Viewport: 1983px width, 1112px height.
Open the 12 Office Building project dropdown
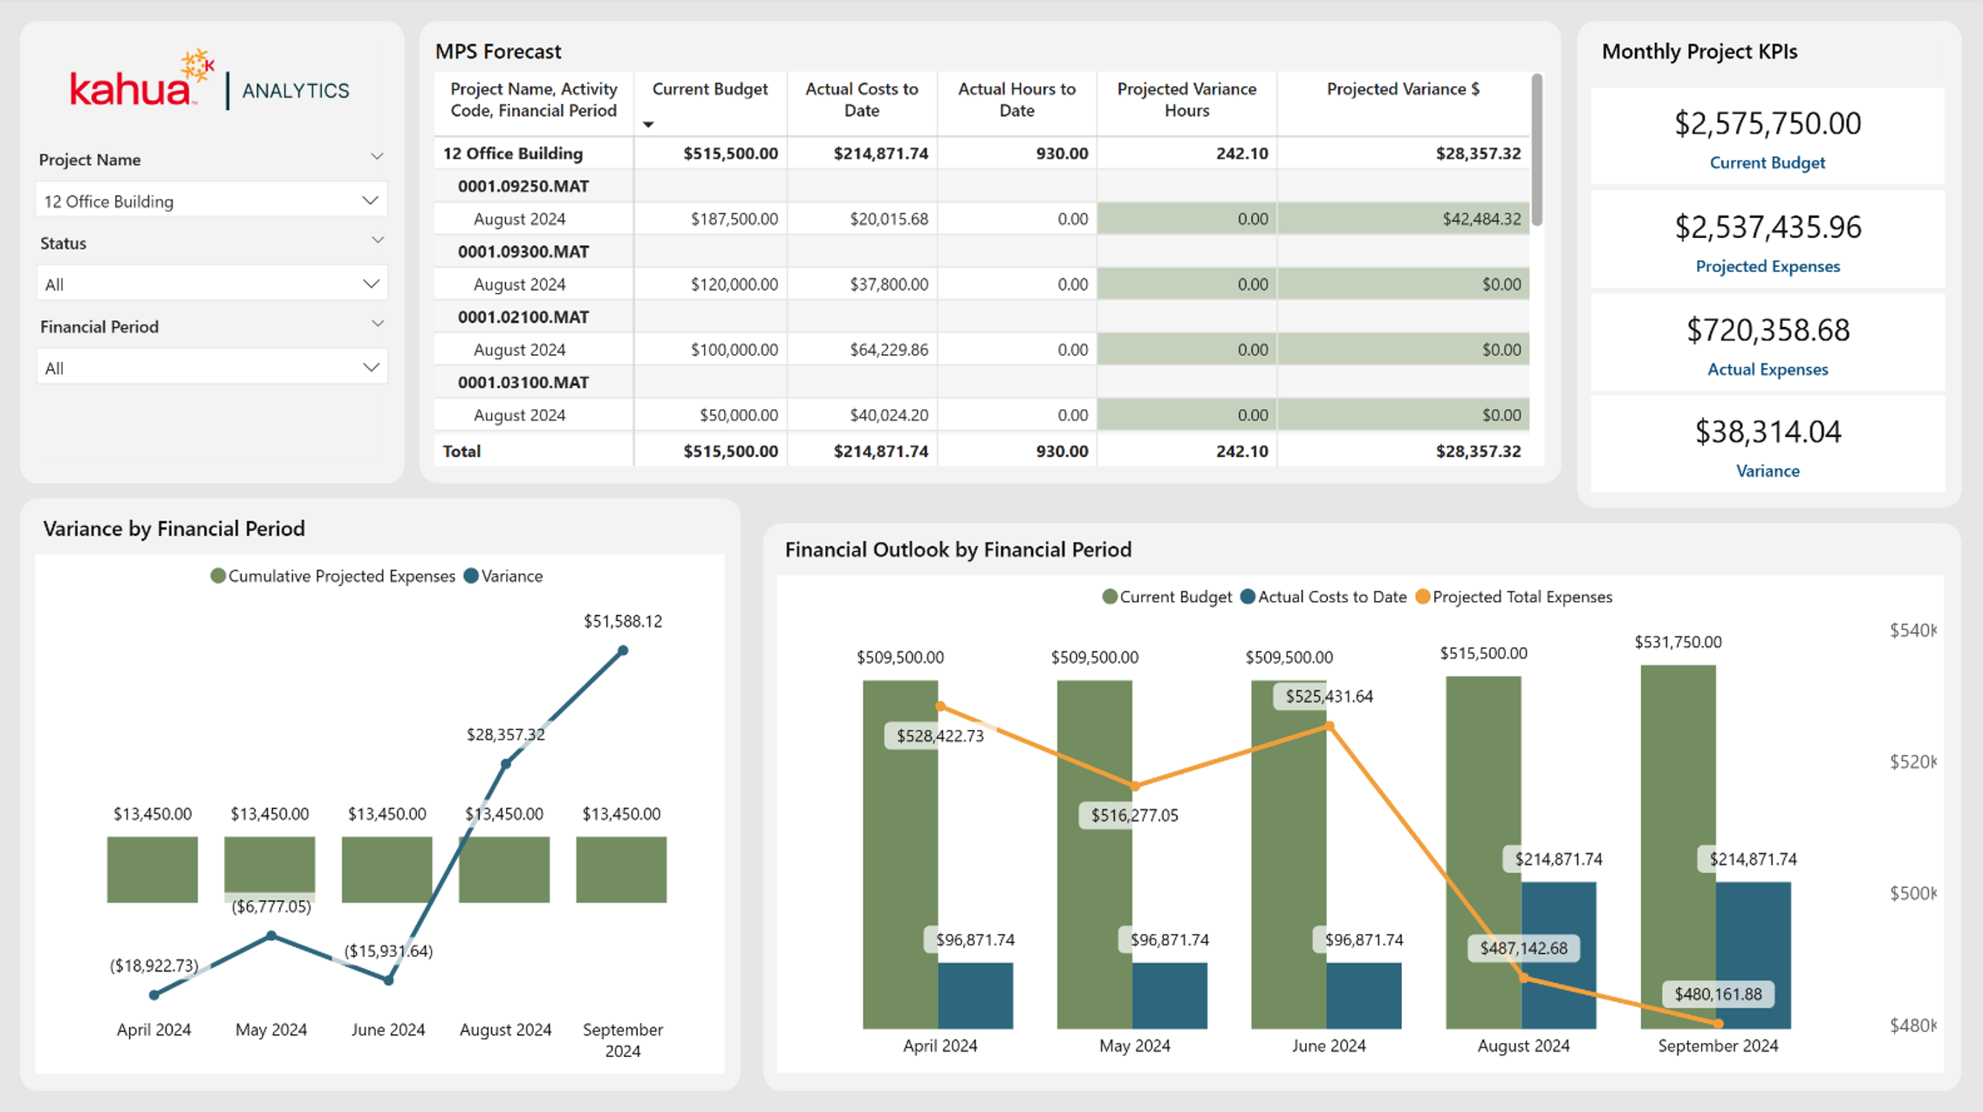211,201
